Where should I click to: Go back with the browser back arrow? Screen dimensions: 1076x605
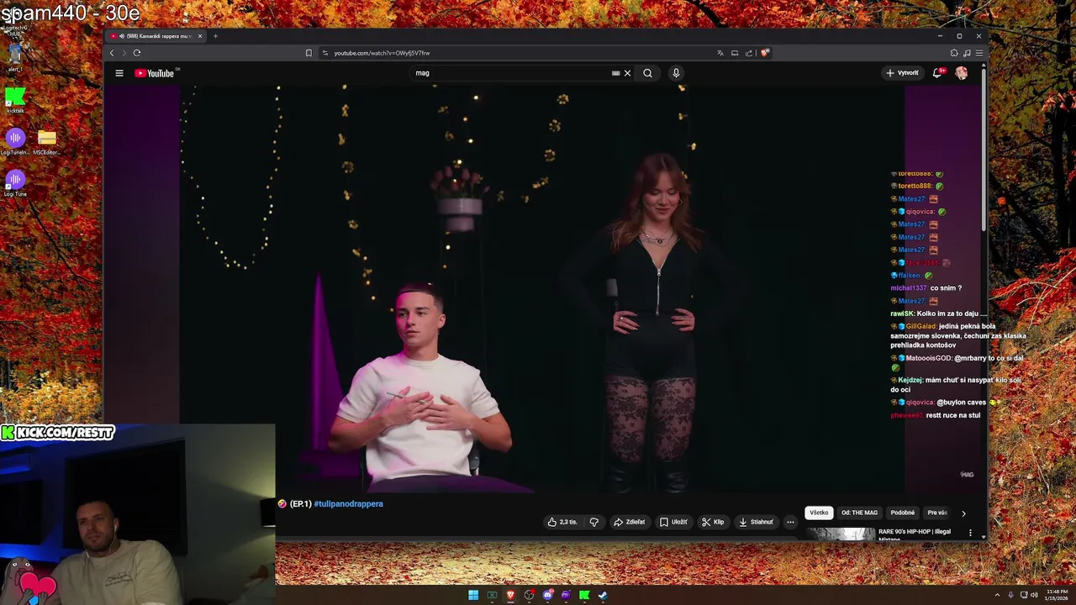pyautogui.click(x=112, y=53)
